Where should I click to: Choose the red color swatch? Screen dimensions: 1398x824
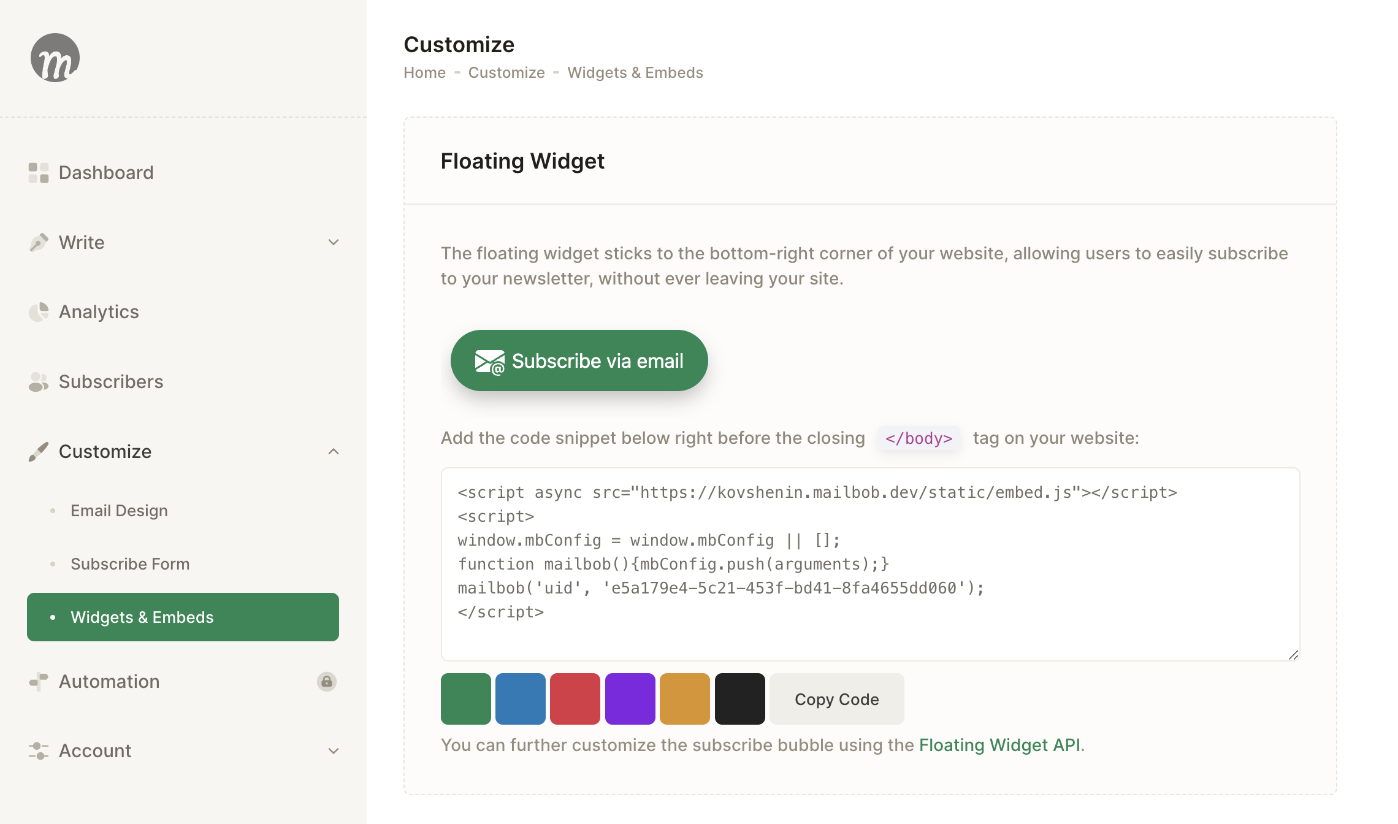click(575, 699)
